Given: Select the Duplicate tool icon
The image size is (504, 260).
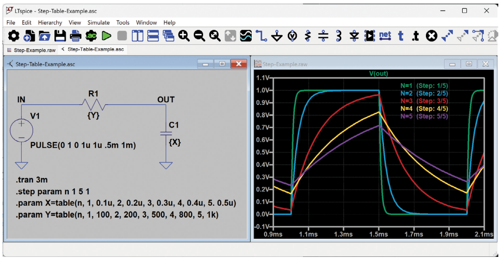Looking at the screenshot, I should pos(447,36).
